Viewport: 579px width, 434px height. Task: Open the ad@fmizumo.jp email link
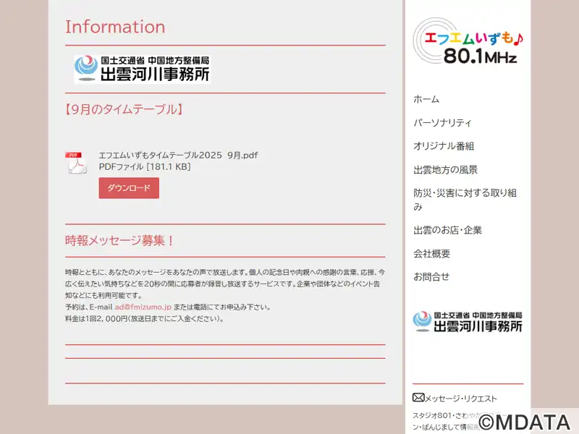click(x=143, y=307)
